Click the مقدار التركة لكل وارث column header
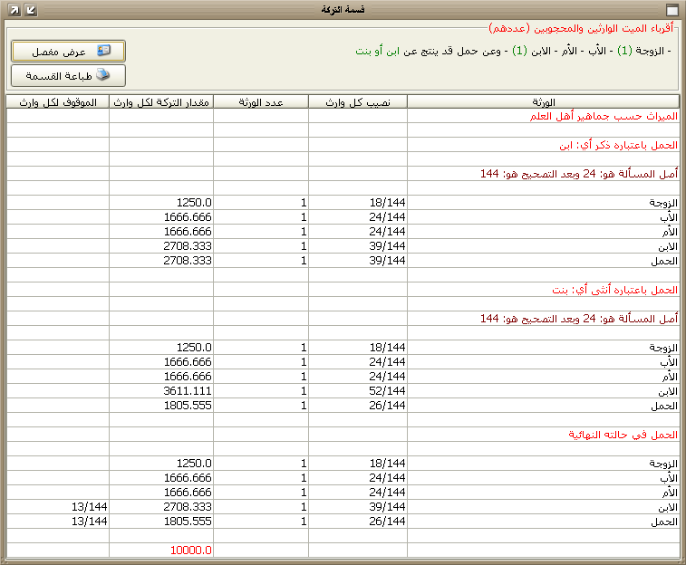This screenshot has width=686, height=565. pos(161,102)
